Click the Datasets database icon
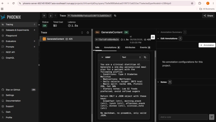Screen dimensions: 216x122 click(x=3, y=30)
